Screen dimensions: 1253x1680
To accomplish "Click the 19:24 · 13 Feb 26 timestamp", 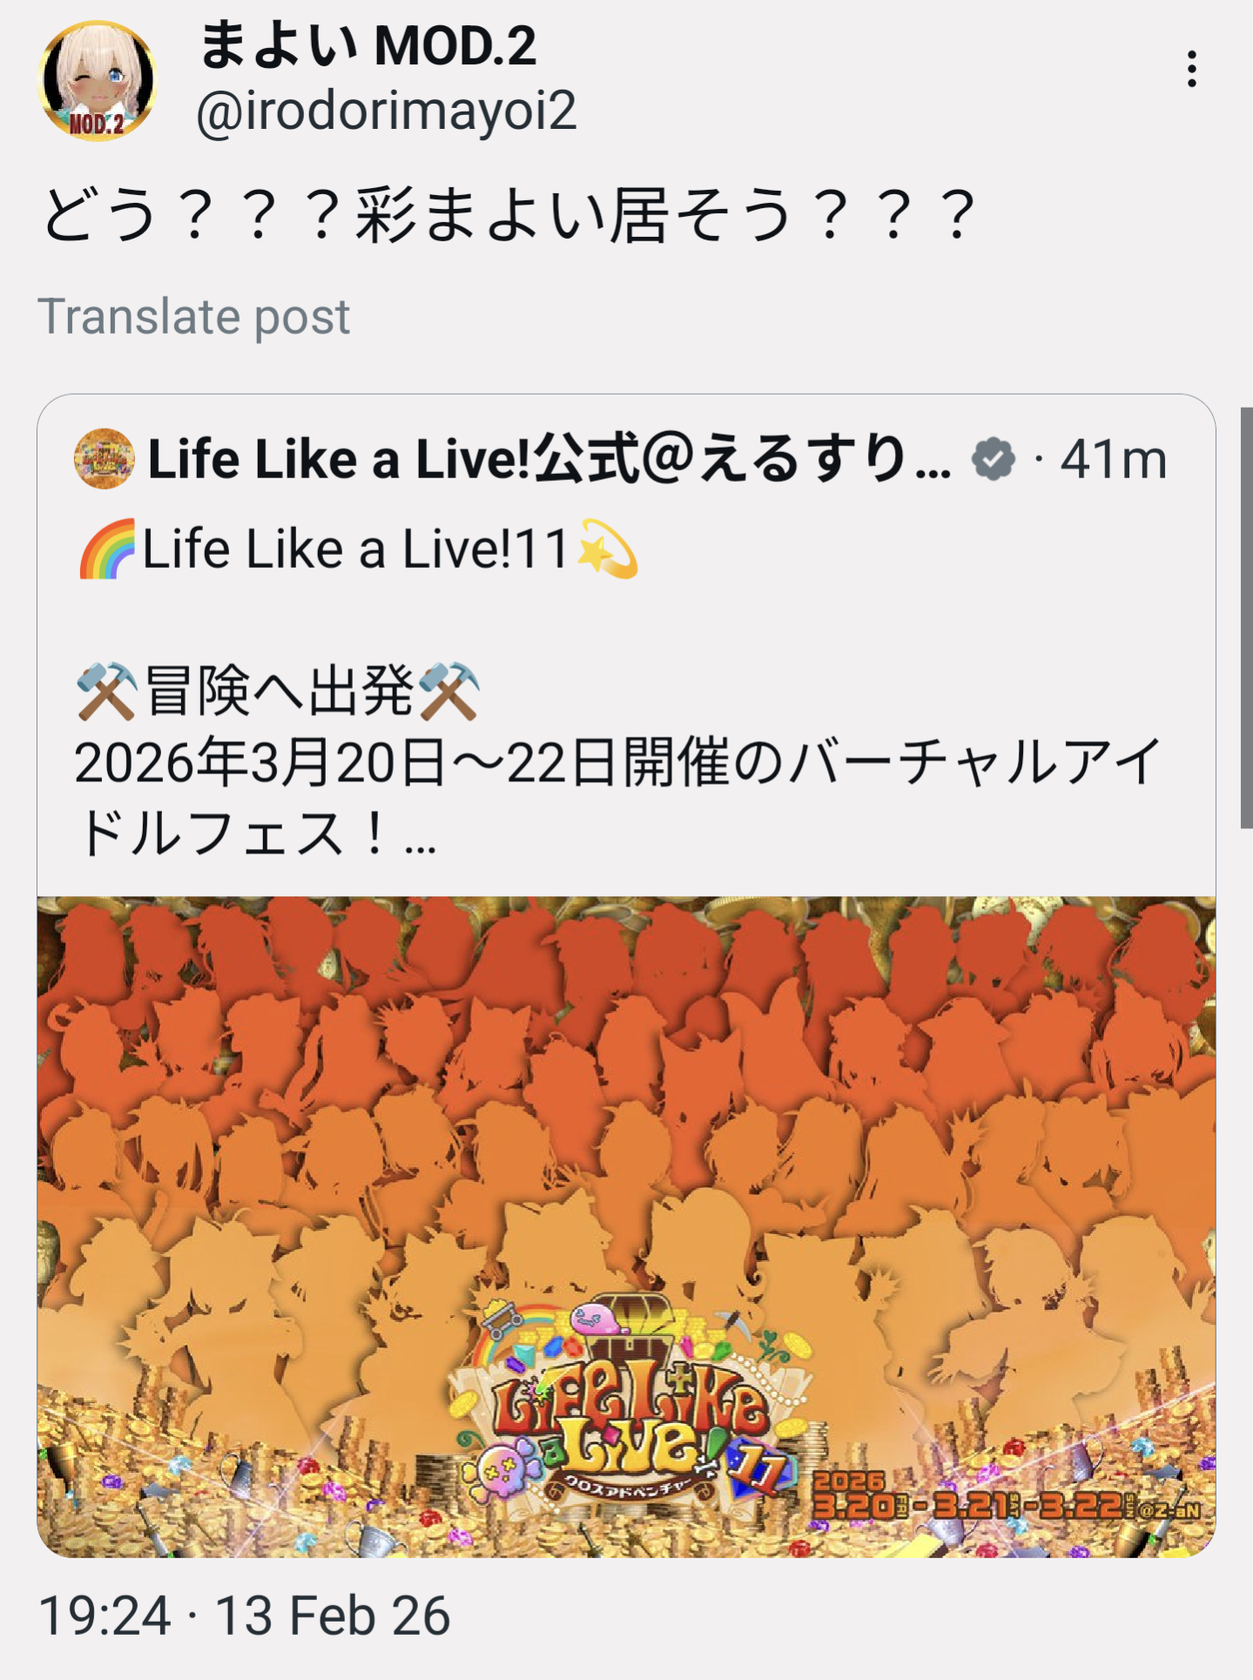I will pos(244,1616).
